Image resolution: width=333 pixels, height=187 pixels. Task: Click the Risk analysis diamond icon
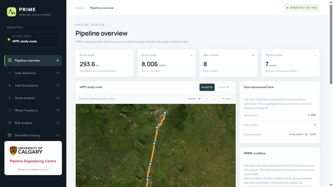10,123
